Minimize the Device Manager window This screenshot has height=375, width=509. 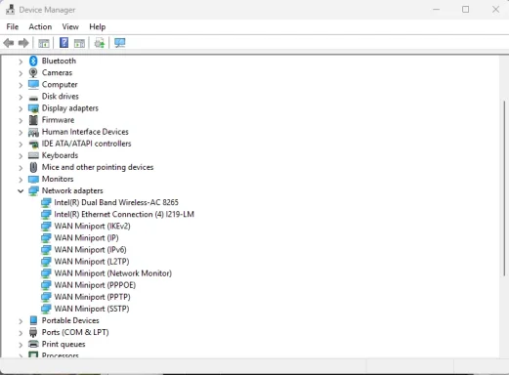437,10
